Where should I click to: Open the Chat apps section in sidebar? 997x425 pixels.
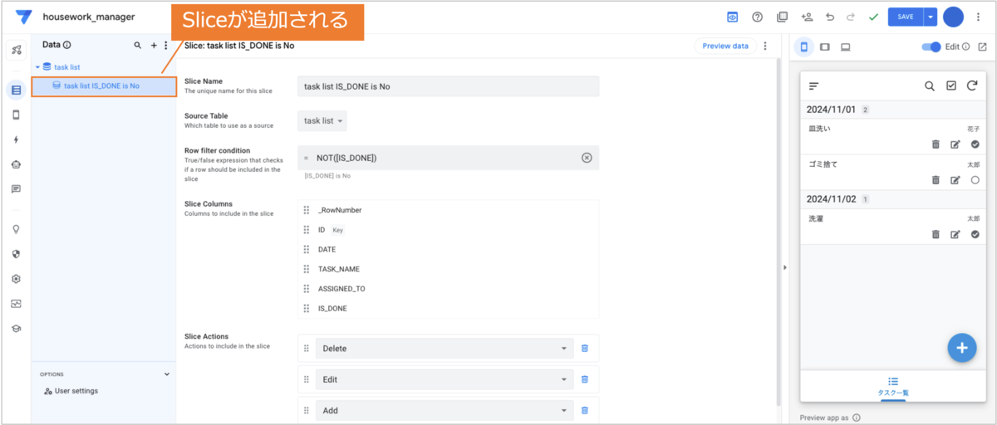point(16,189)
